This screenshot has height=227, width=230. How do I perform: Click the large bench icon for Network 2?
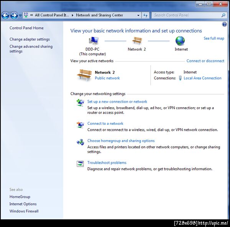[x=84, y=75]
